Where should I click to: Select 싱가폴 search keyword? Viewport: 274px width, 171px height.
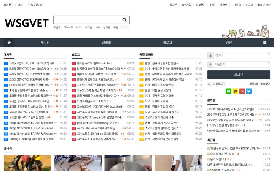click(x=107, y=27)
